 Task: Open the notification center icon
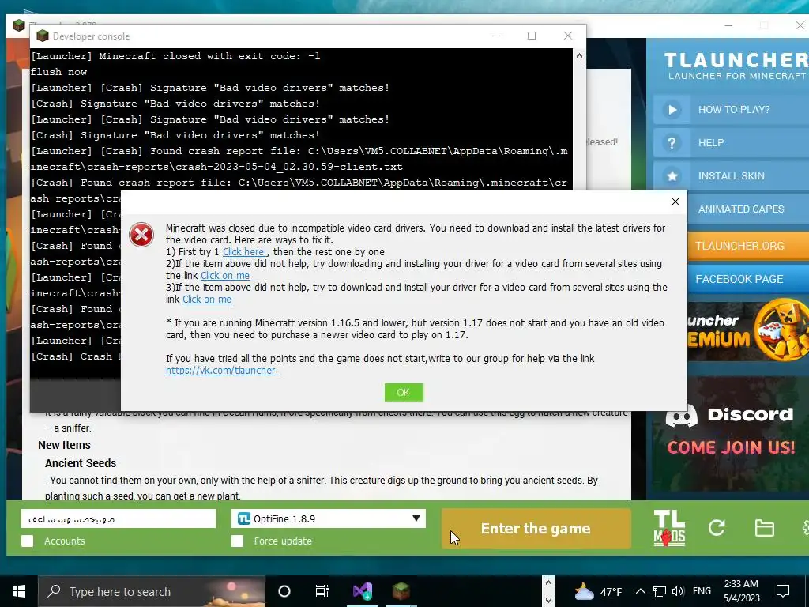783,591
